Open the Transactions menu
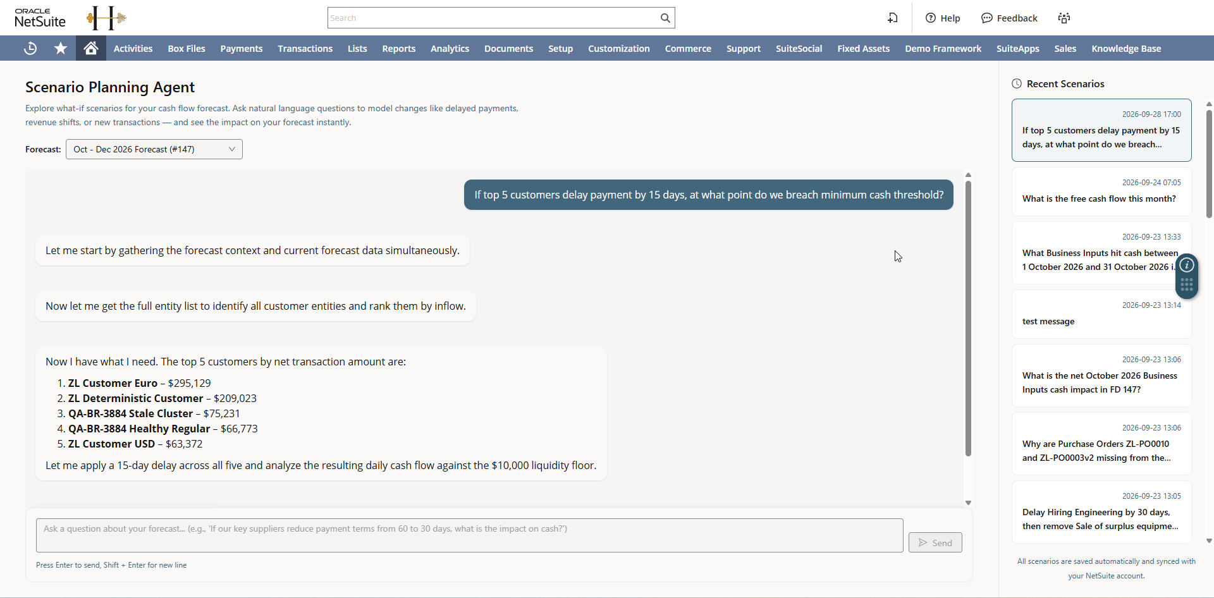The height and width of the screenshot is (598, 1214). [x=305, y=48]
